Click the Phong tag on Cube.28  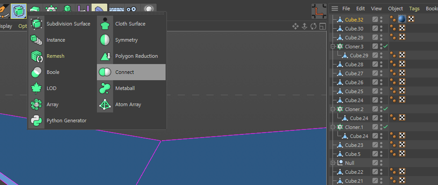tap(393, 64)
